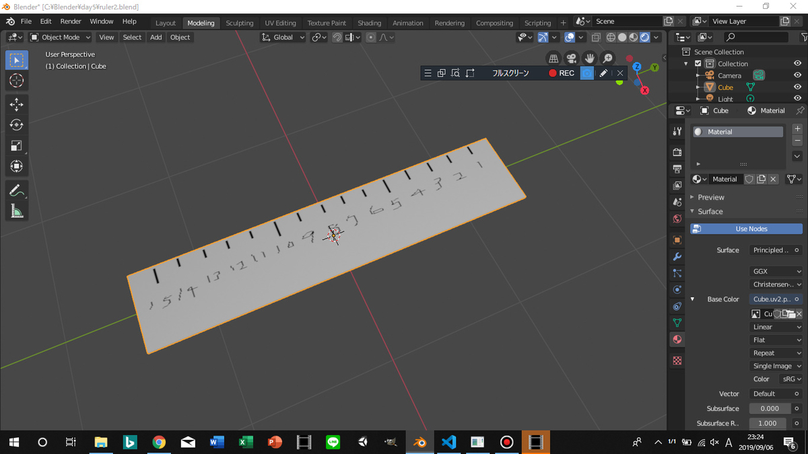Hide the Cube object in viewport
Image resolution: width=808 pixels, height=454 pixels.
797,87
